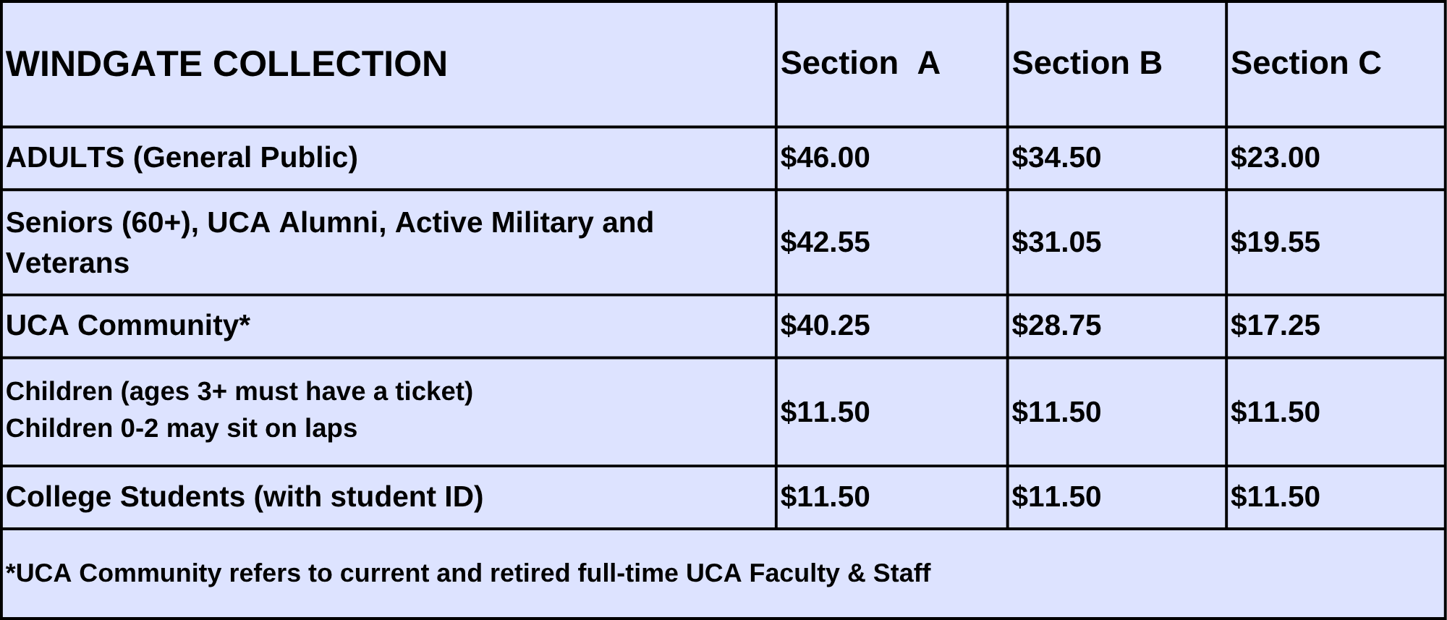
Task: Click the $23.00 adult Section C price
Action: coord(1276,158)
